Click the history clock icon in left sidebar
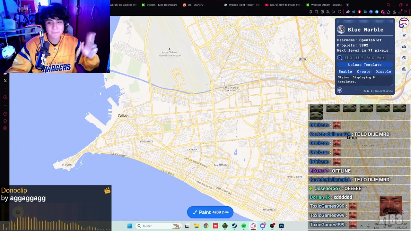Viewport: 411px width, 231px height. tap(5, 114)
